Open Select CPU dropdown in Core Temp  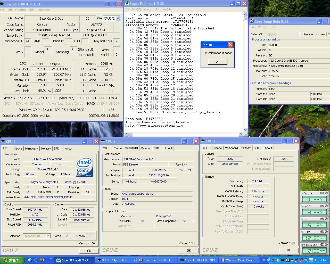point(301,34)
